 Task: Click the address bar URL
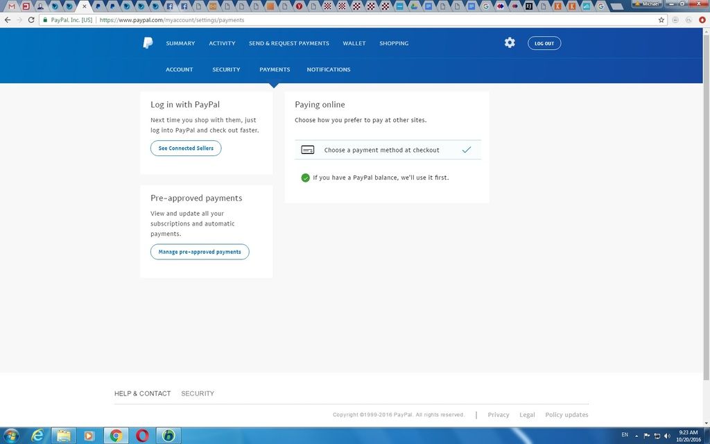[x=172, y=20]
